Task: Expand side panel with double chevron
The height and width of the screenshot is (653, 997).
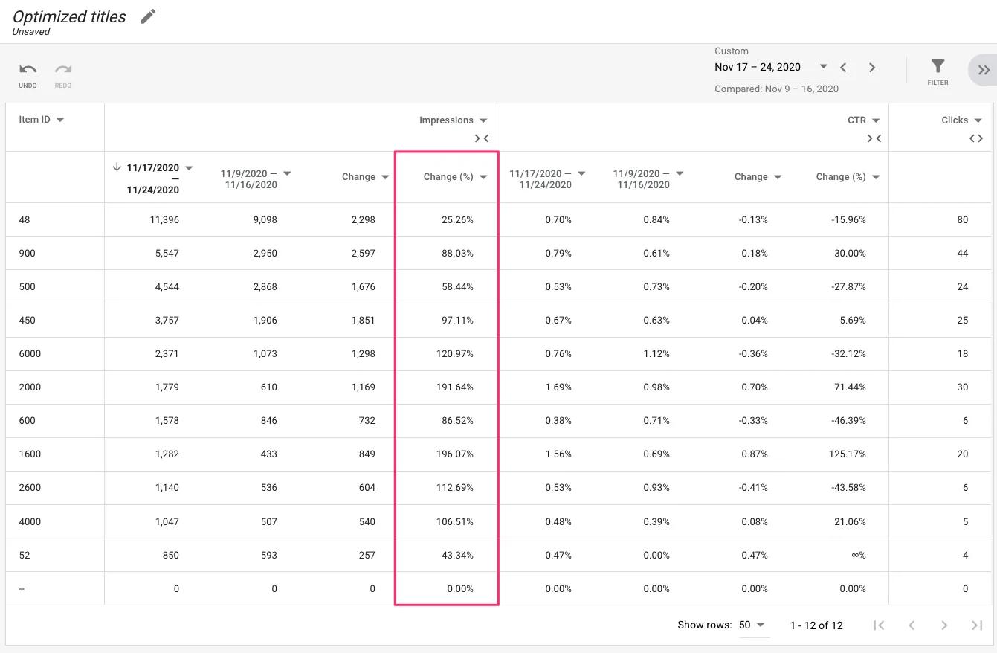Action: pyautogui.click(x=984, y=70)
